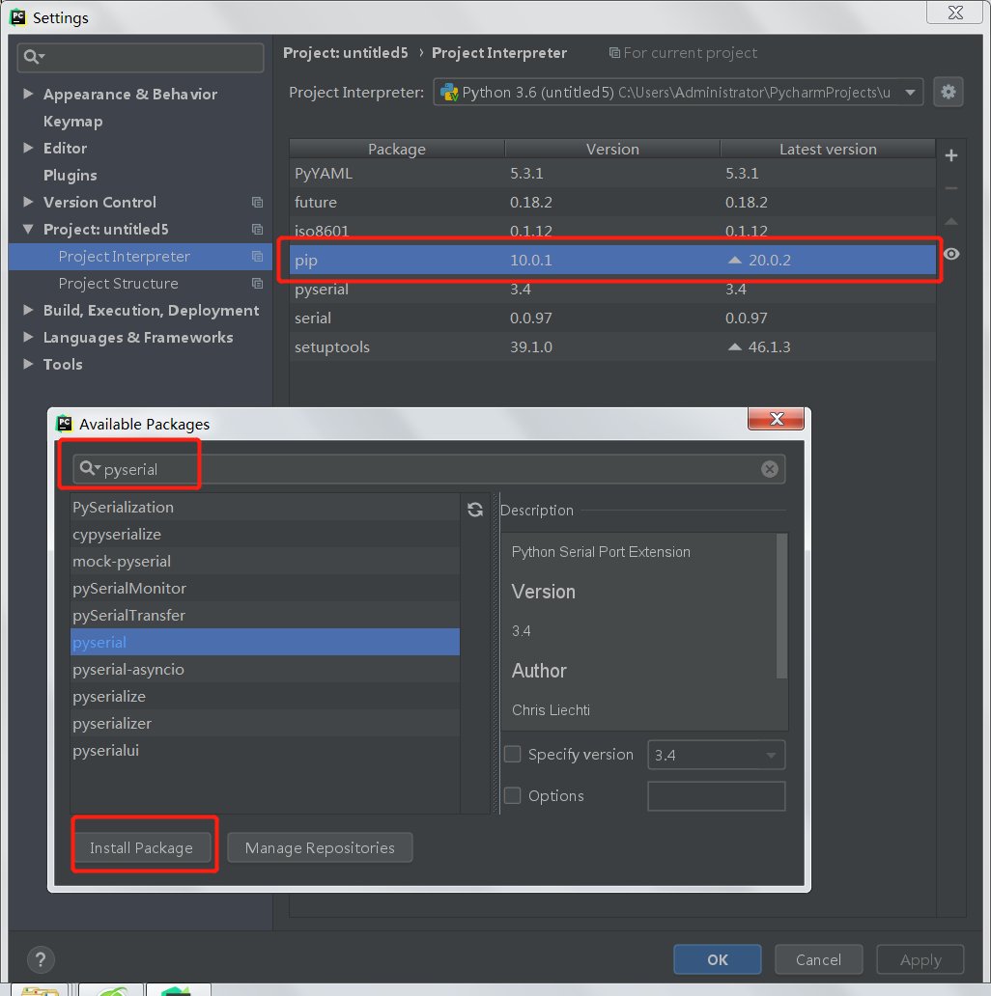Click the Manage Repositories button

320,848
